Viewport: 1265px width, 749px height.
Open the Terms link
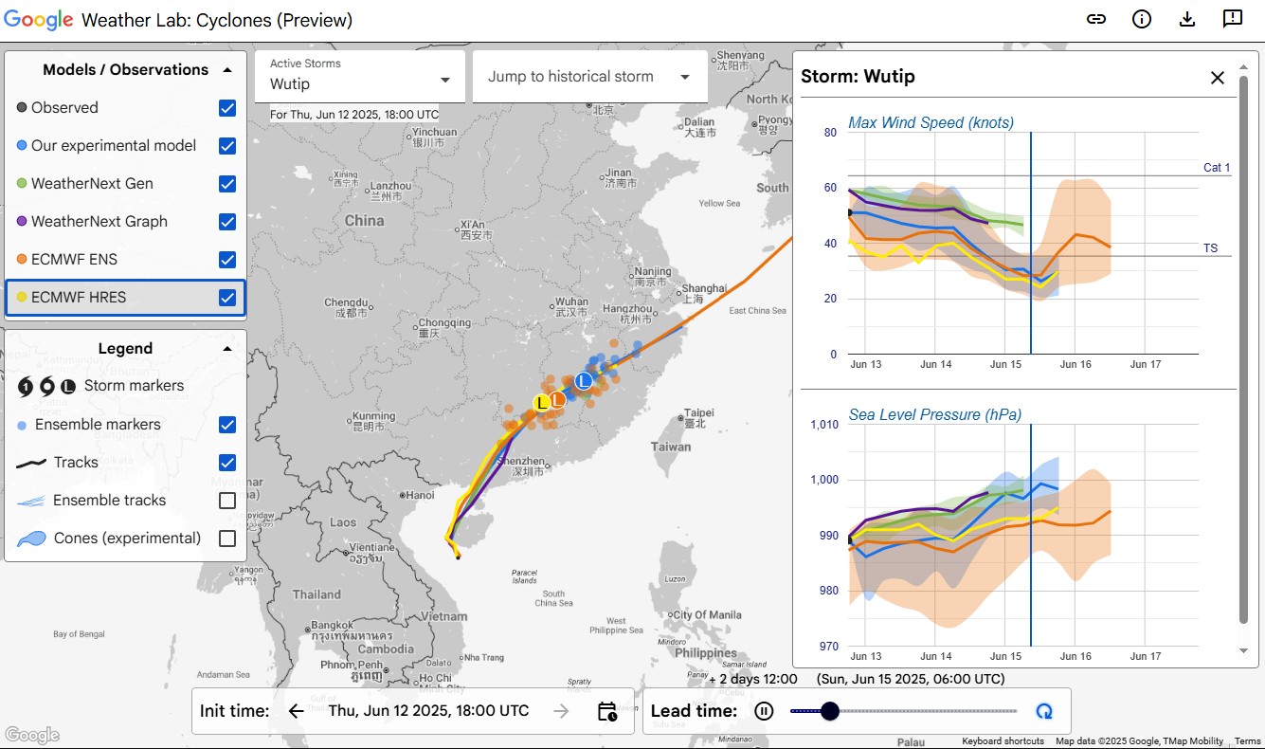(1247, 741)
